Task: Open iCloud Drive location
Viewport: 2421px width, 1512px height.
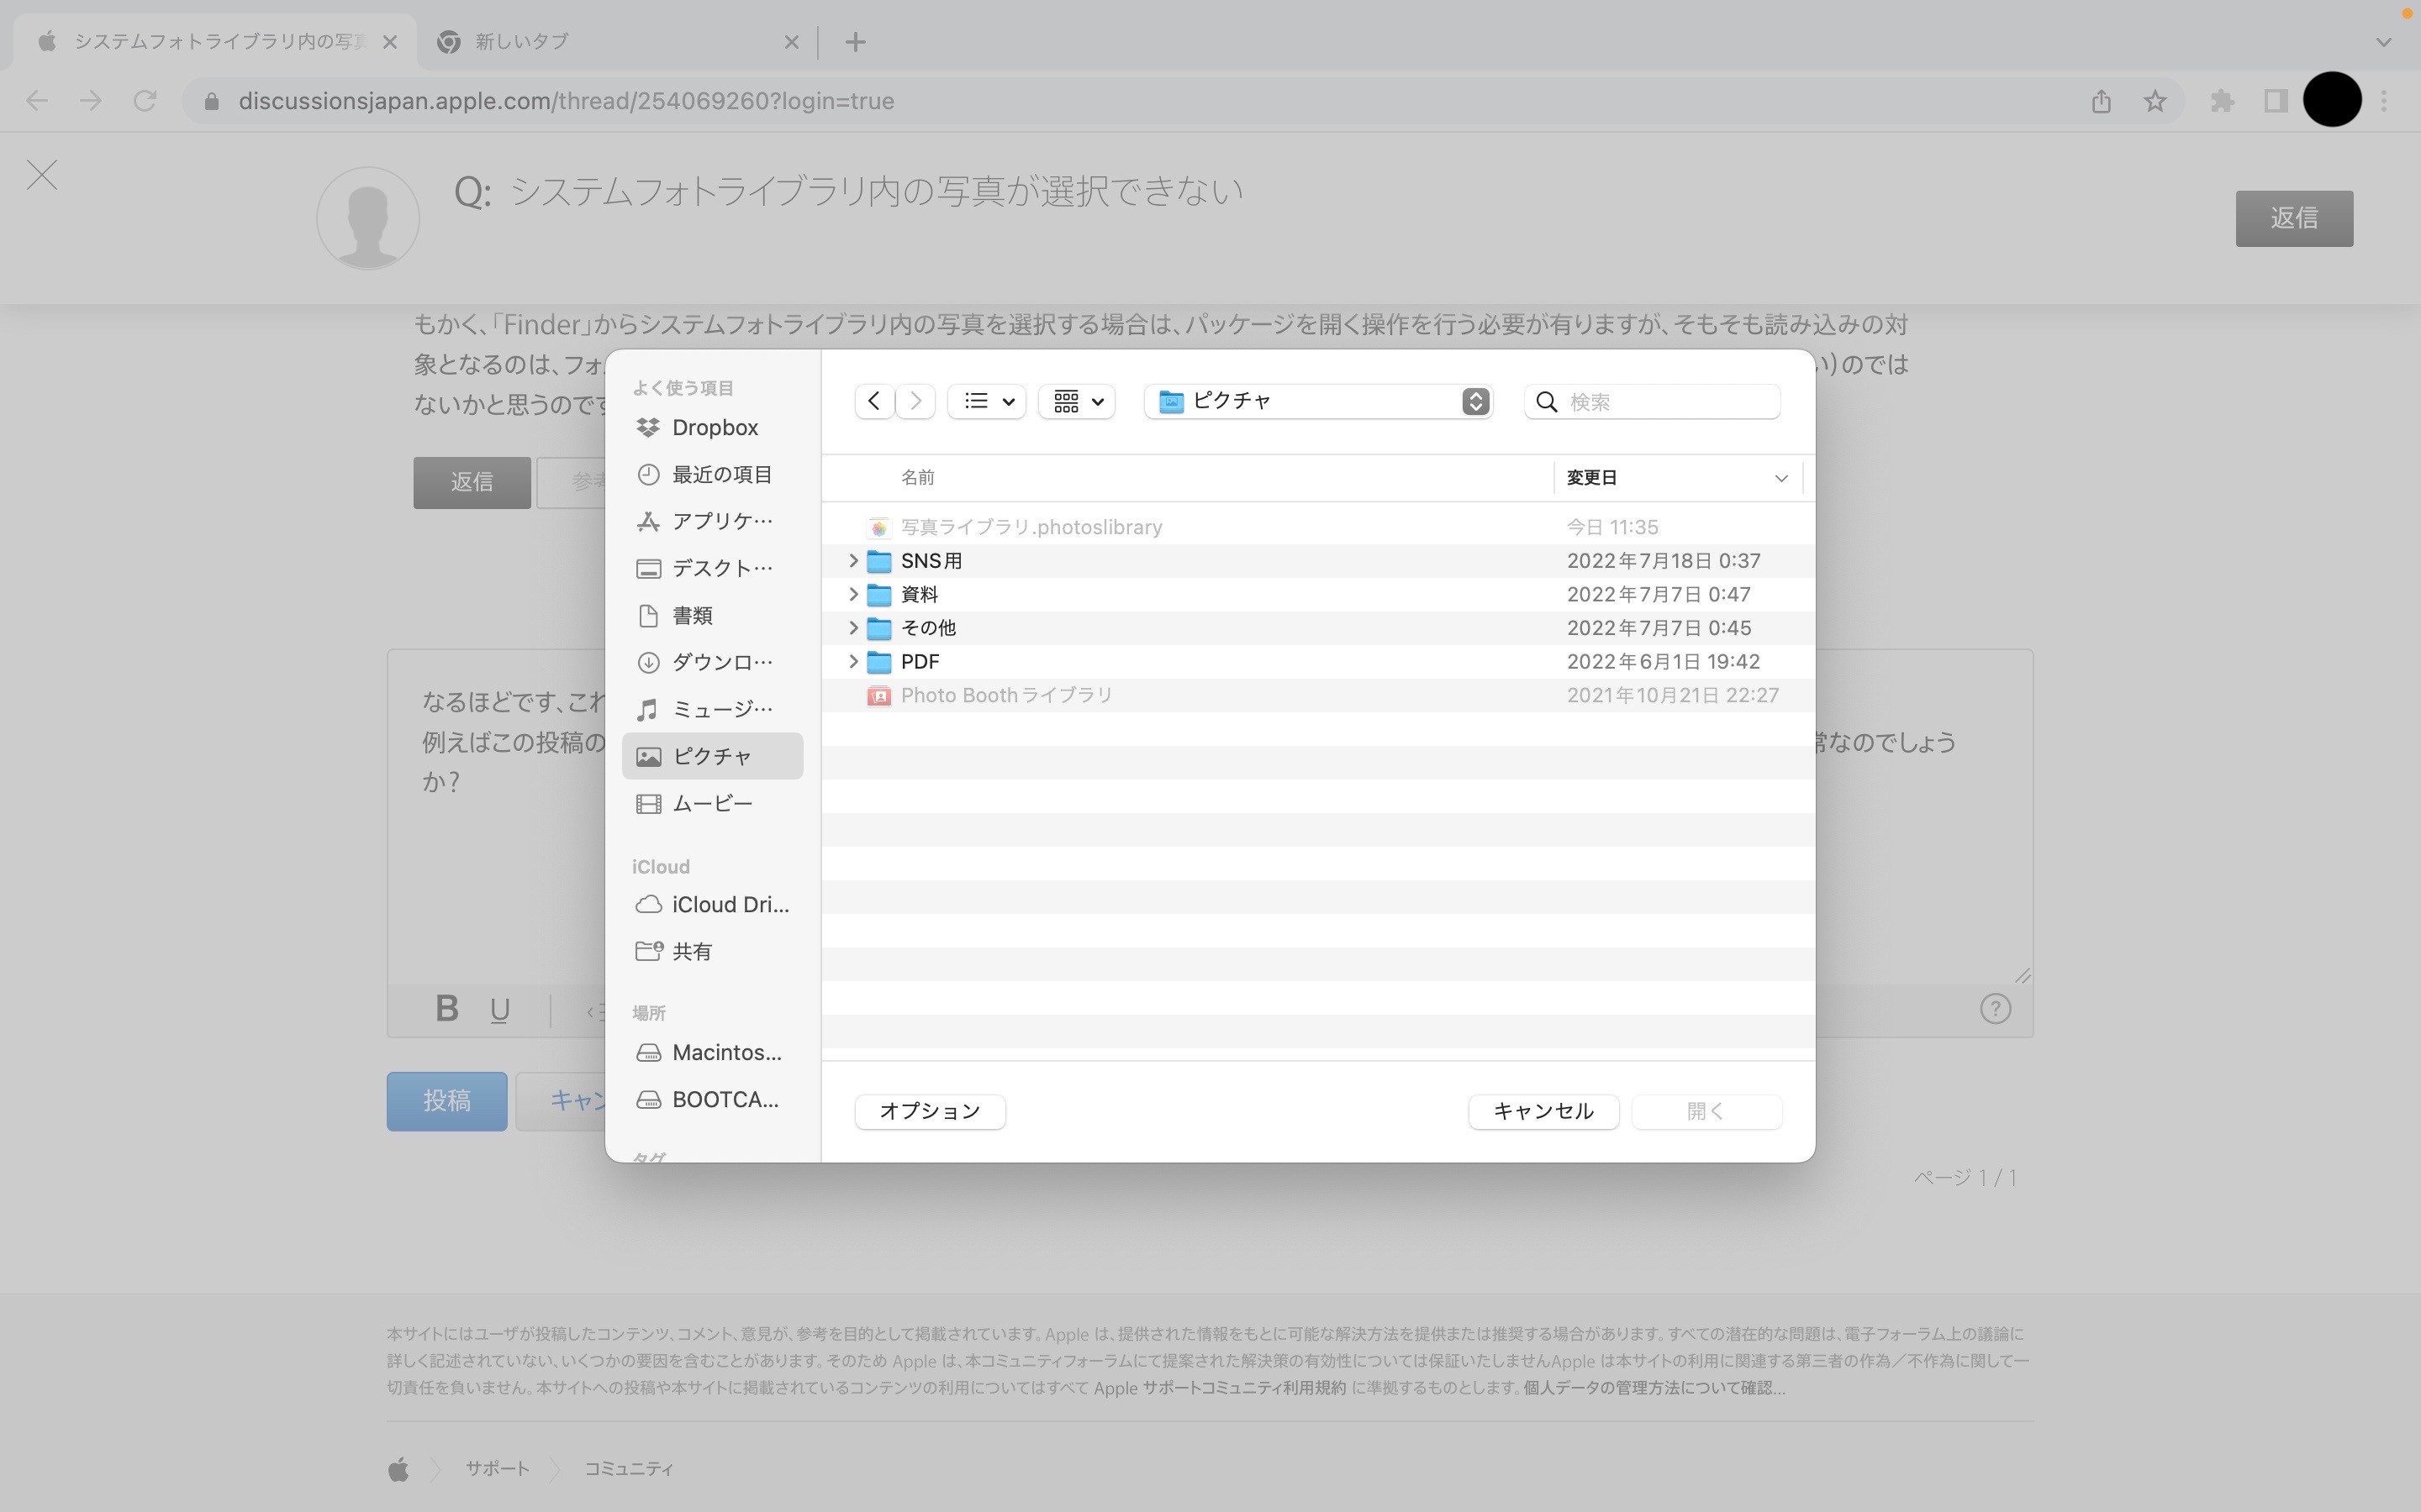Action: click(x=728, y=904)
